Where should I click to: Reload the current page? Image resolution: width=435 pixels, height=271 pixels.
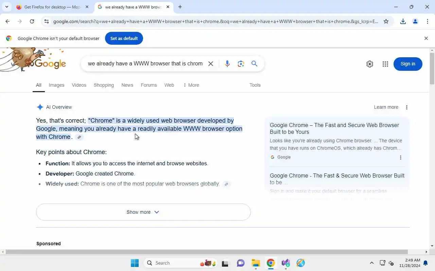pos(32,21)
